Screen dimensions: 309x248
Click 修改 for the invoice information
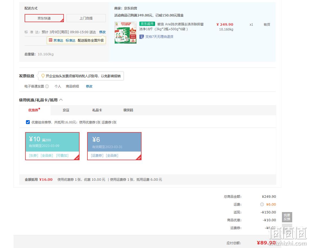pyautogui.click(x=89, y=86)
